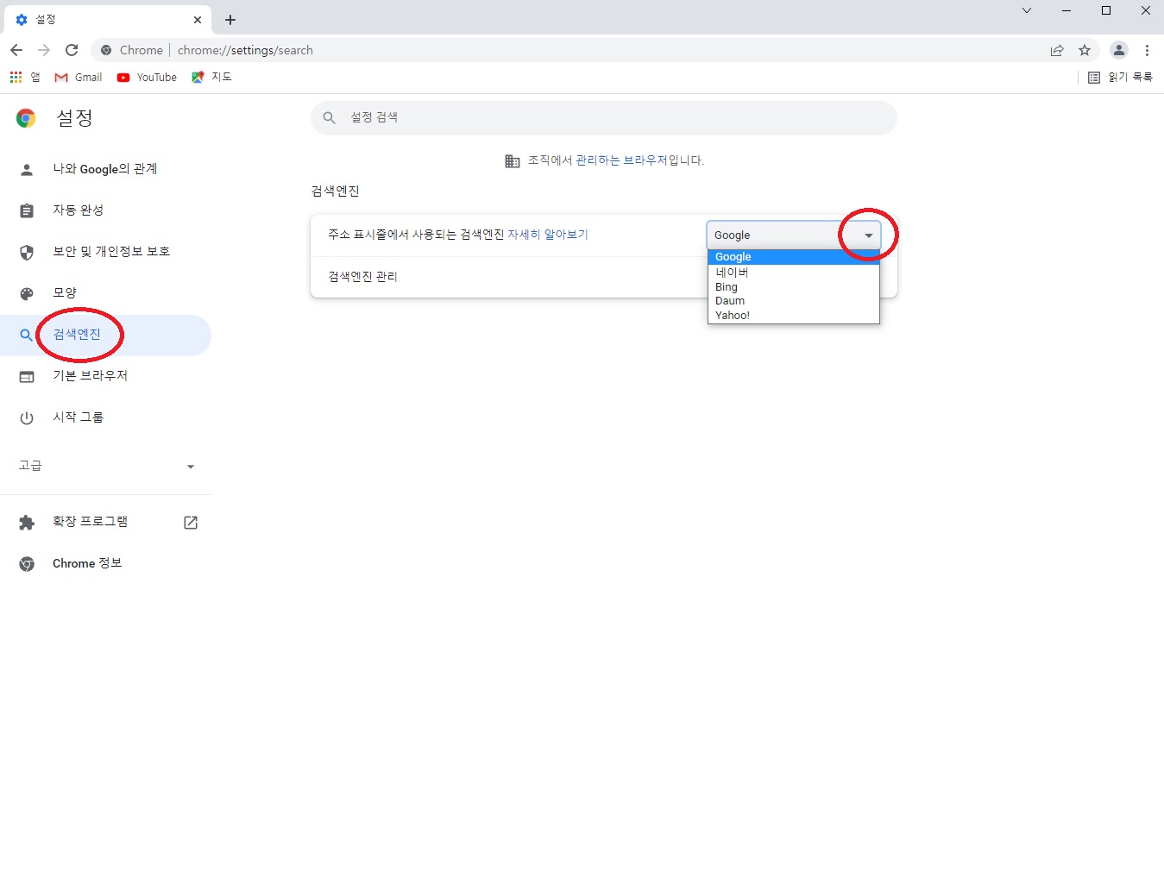Image resolution: width=1164 pixels, height=891 pixels.
Task: Open 기본 브라우저 section
Action: [105, 376]
